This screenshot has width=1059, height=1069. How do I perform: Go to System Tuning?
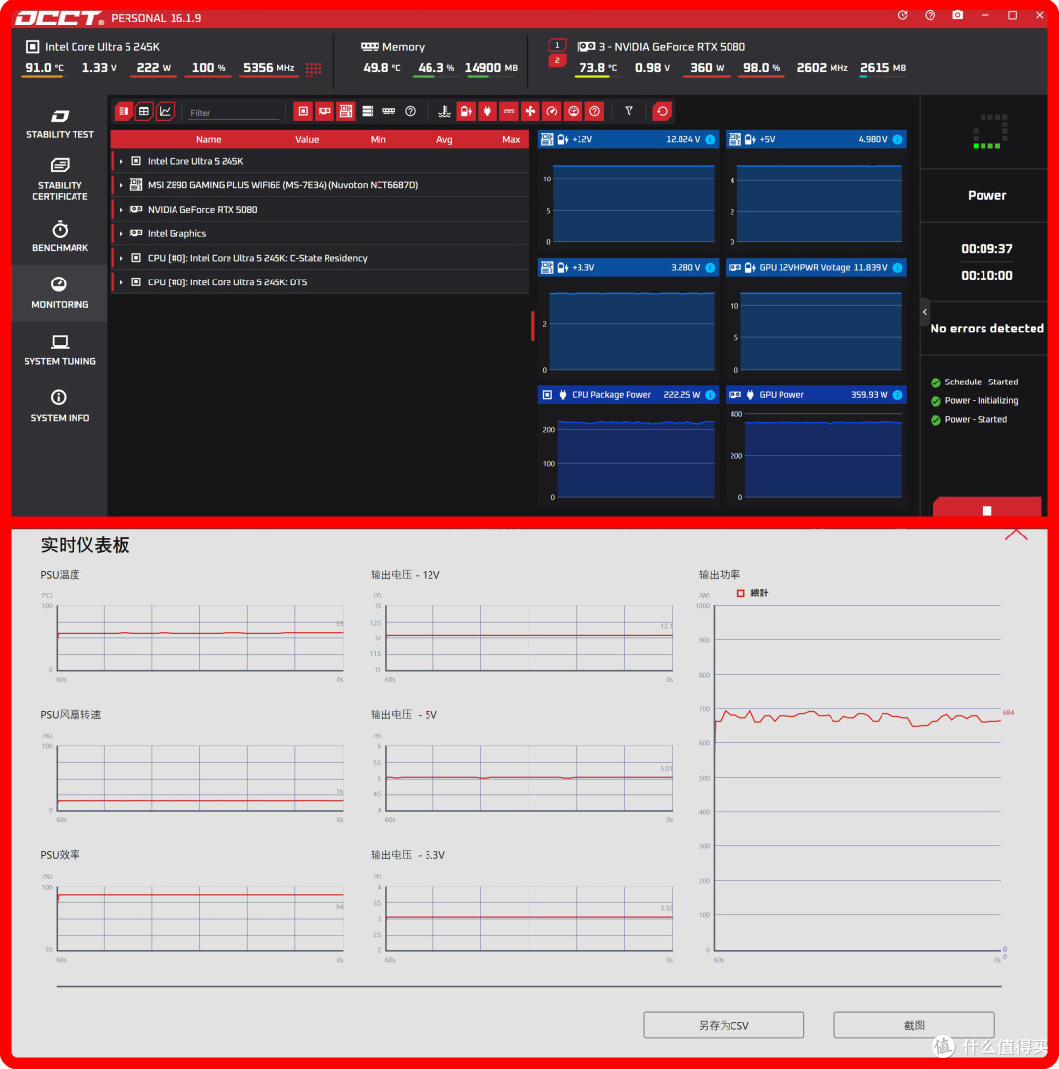tap(60, 350)
